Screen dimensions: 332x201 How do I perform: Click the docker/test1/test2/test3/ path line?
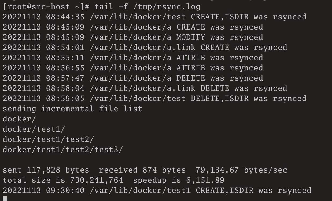click(63, 150)
